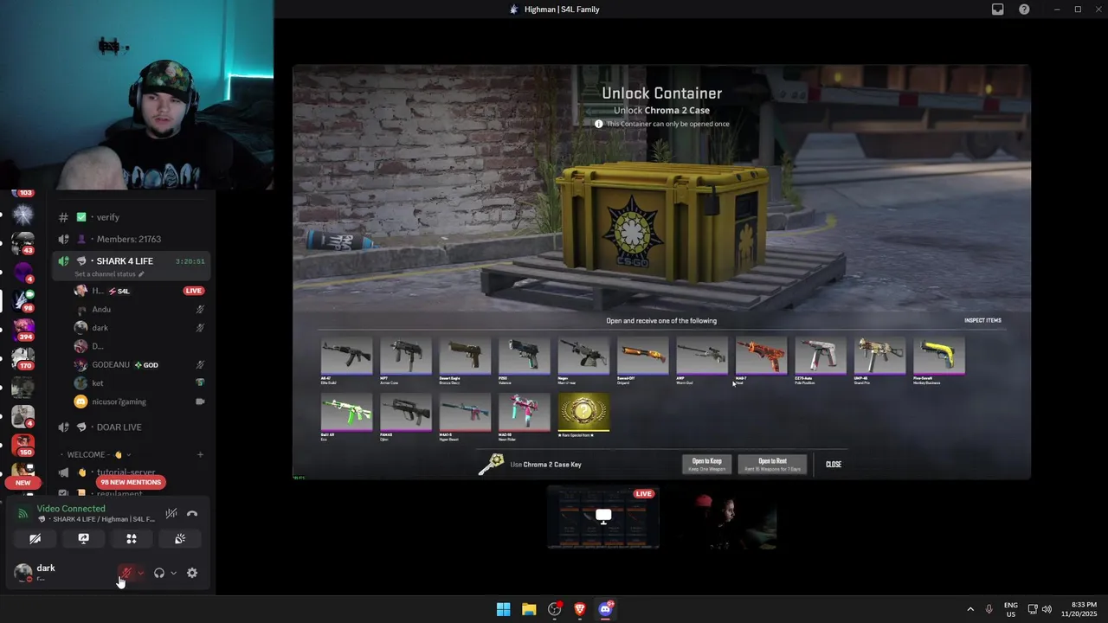Viewport: 1108px width, 623px height.
Task: Open the dark user profile avatar
Action: [x=23, y=572]
